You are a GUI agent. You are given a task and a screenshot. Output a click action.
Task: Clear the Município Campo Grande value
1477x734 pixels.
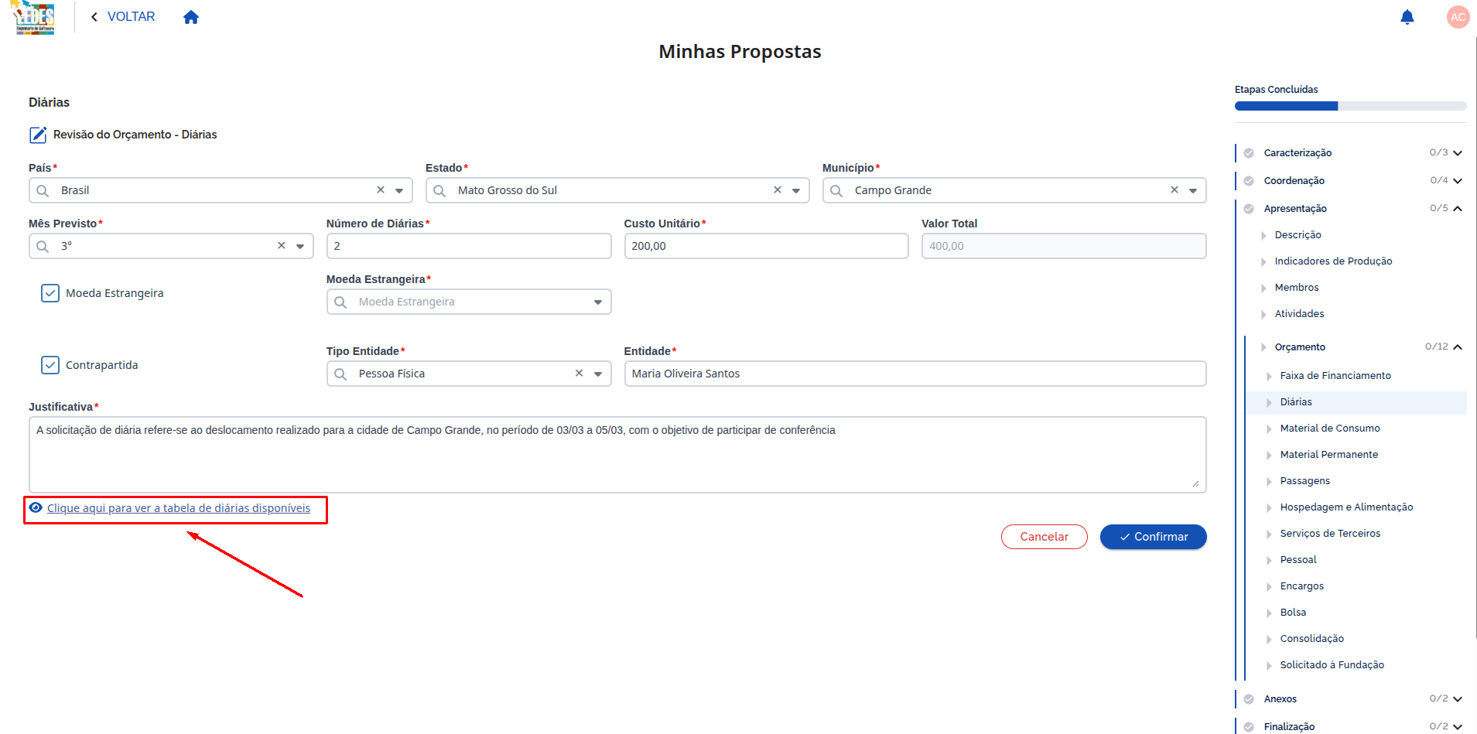(x=1174, y=189)
